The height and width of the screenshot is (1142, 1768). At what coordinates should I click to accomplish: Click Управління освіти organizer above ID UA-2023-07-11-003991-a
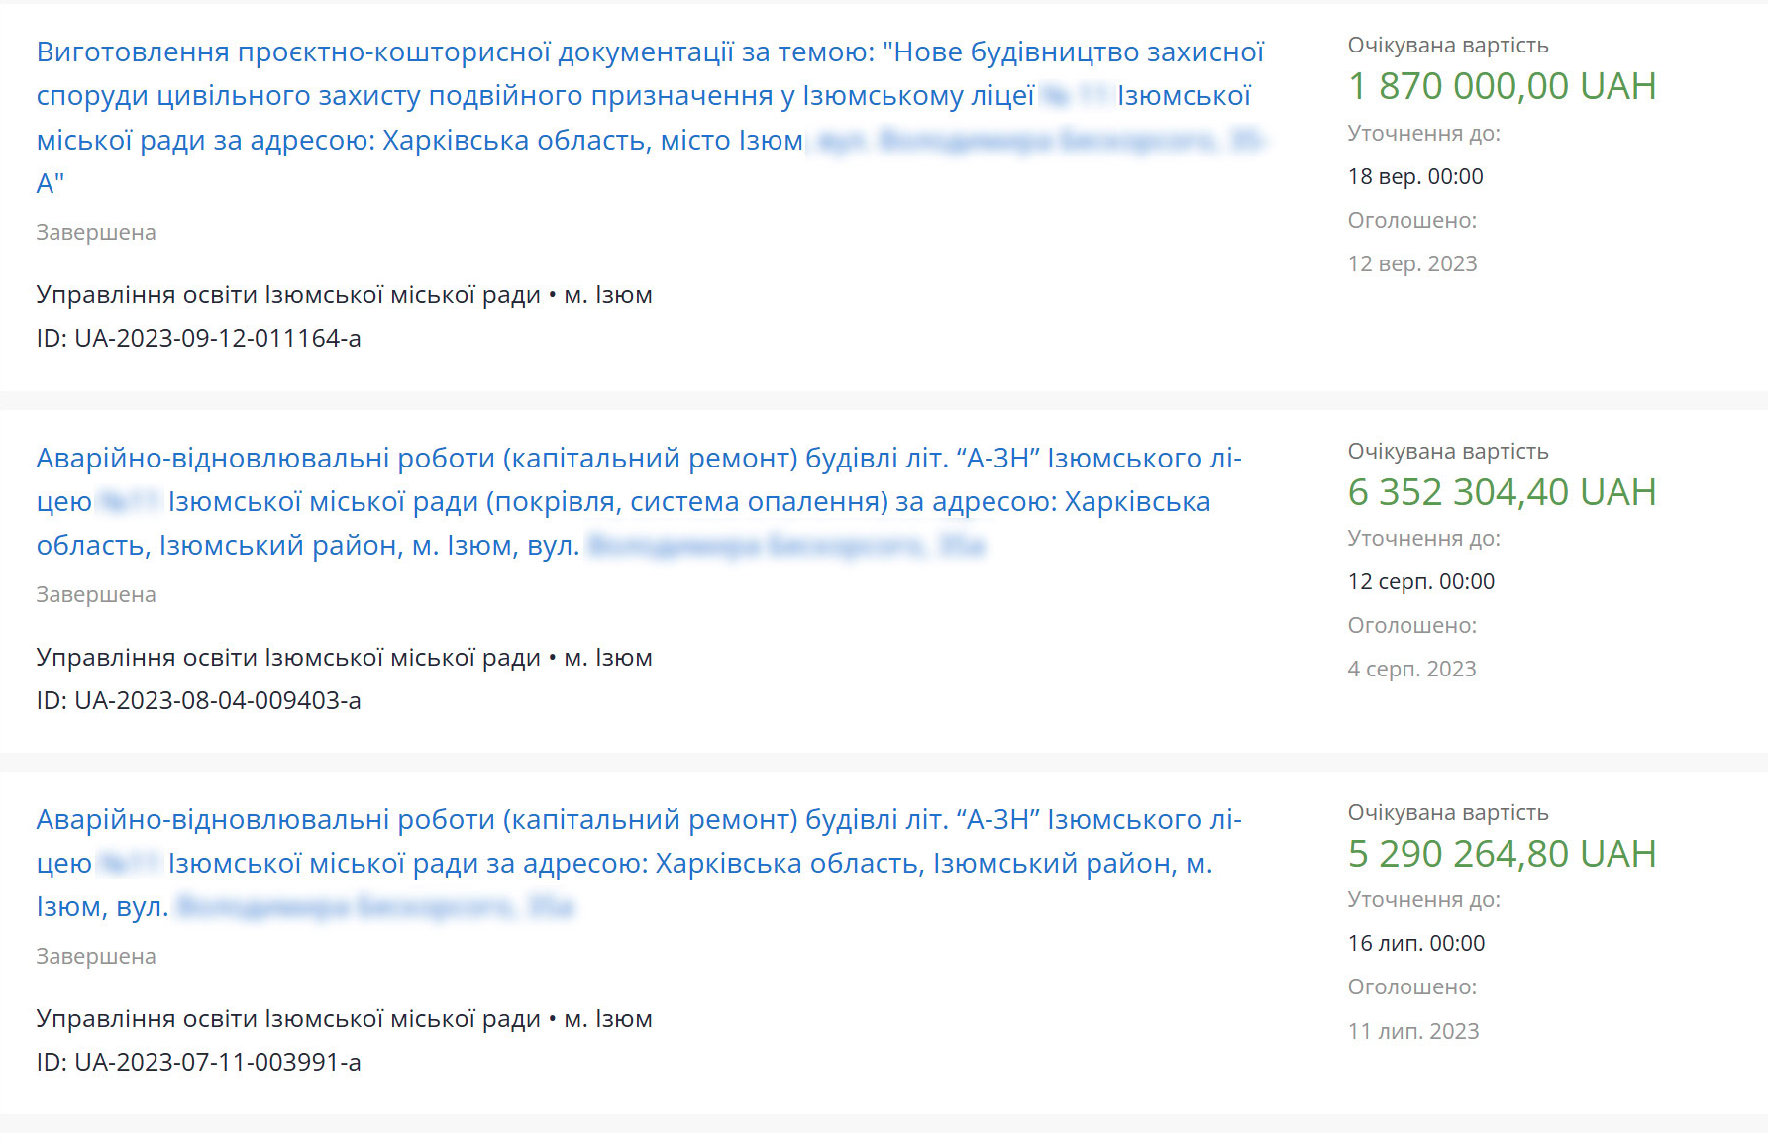[287, 1019]
